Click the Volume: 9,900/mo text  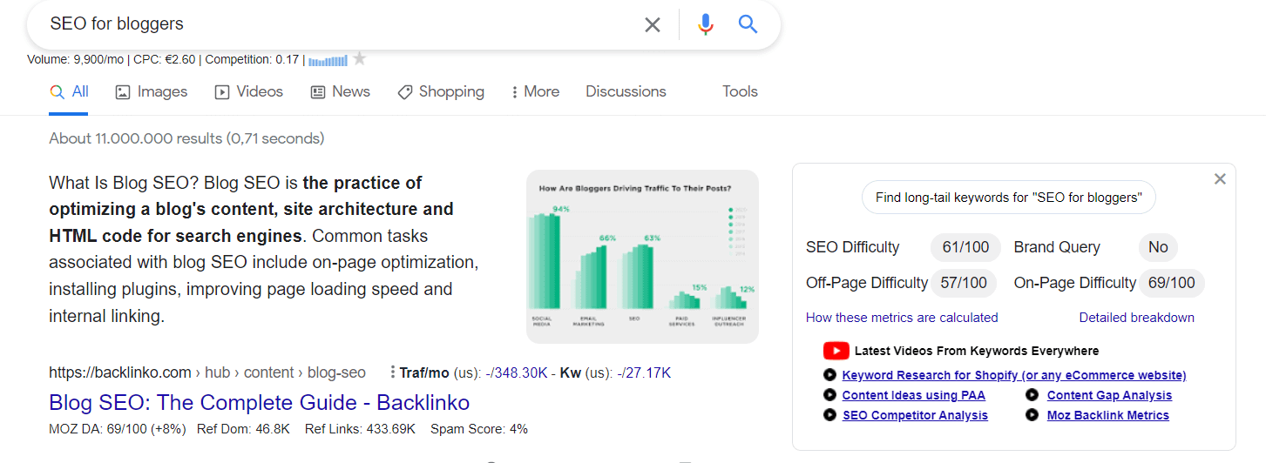(x=77, y=60)
